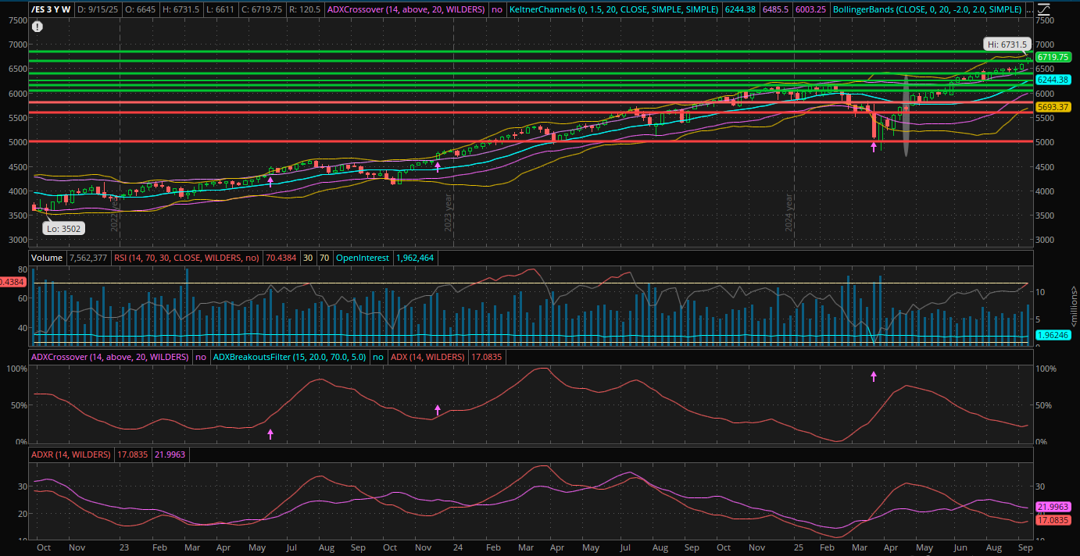Screen dimensions: 1080x556
Task: Click the /ES 3 Y W symbol label
Action: [x=51, y=10]
